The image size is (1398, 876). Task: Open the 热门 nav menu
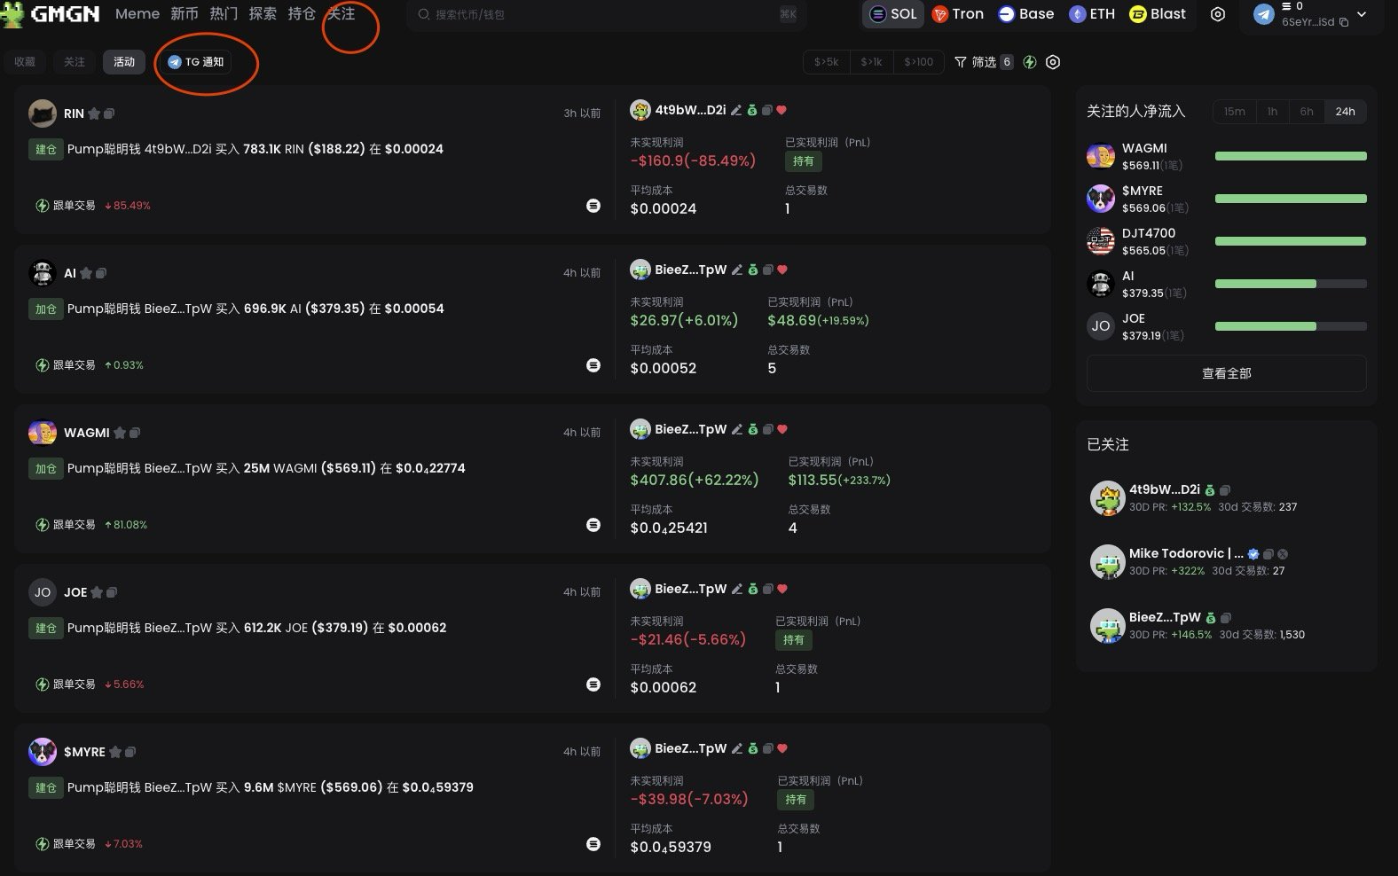(x=224, y=14)
